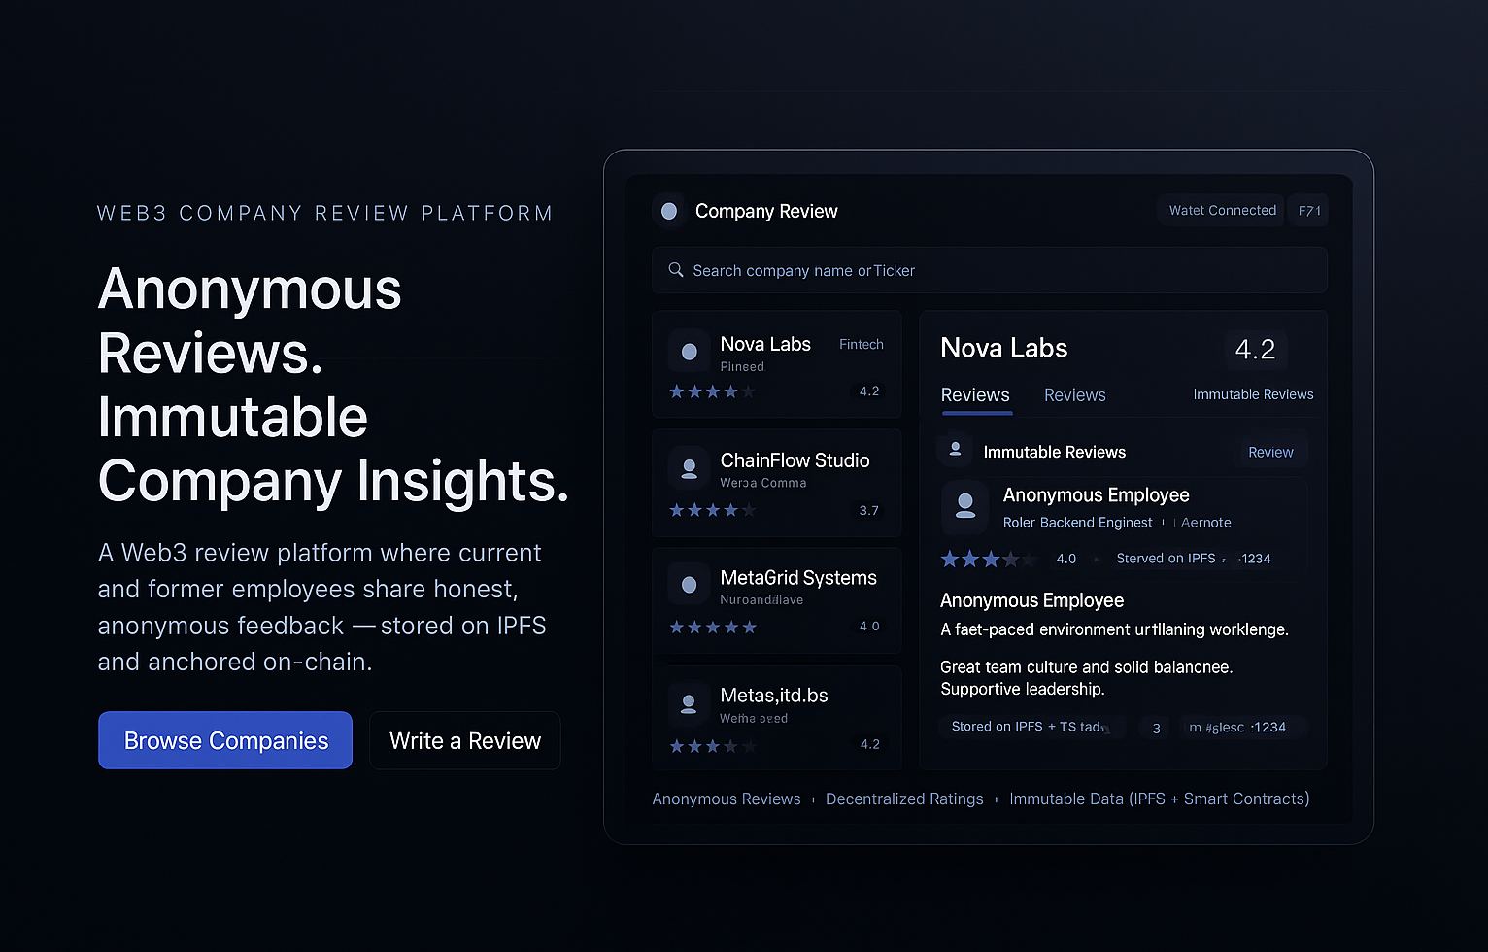Click the Write a Review button
1488x952 pixels.
point(464,740)
